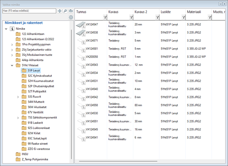
Task: Open the folder browse icon in toolbar
Action: (71, 11)
